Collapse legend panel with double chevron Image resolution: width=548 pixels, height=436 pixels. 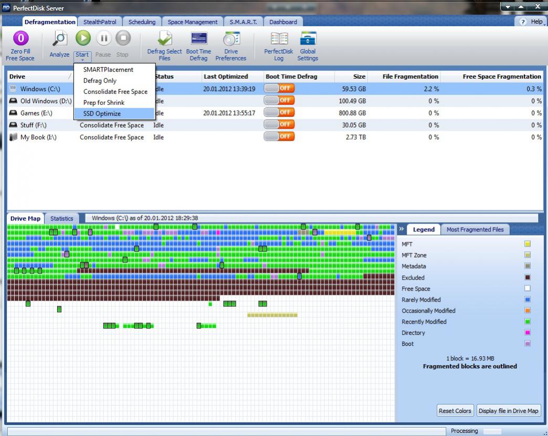point(402,229)
